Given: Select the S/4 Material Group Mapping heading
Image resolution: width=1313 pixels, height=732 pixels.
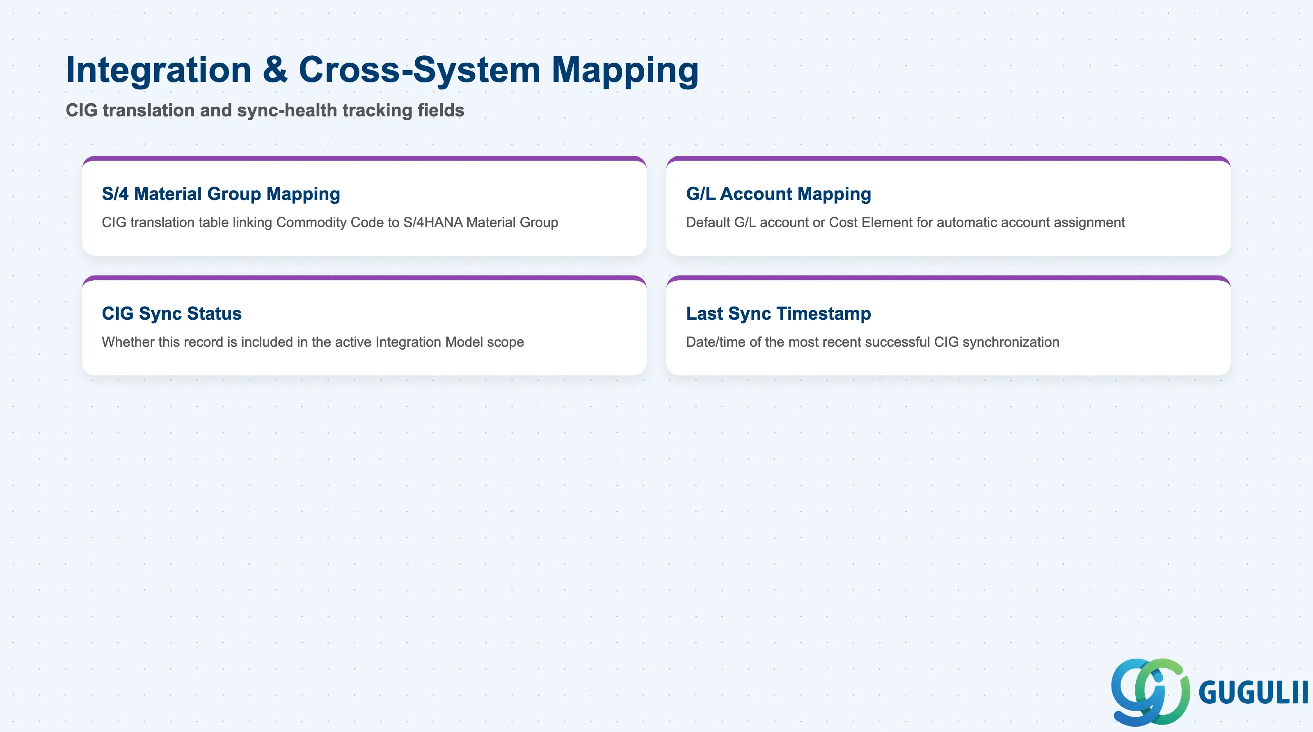Looking at the screenshot, I should [221, 194].
